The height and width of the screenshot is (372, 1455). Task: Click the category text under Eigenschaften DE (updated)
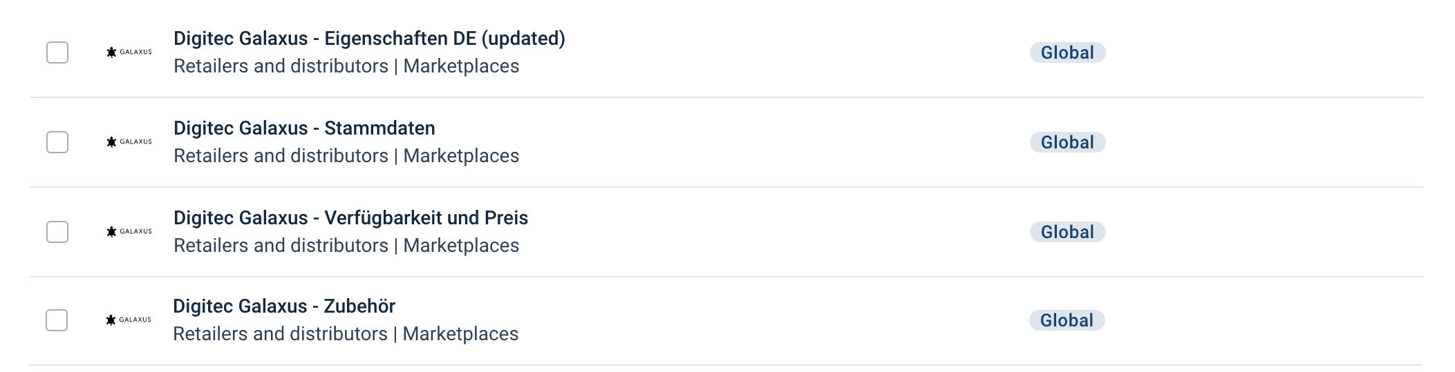pos(346,66)
